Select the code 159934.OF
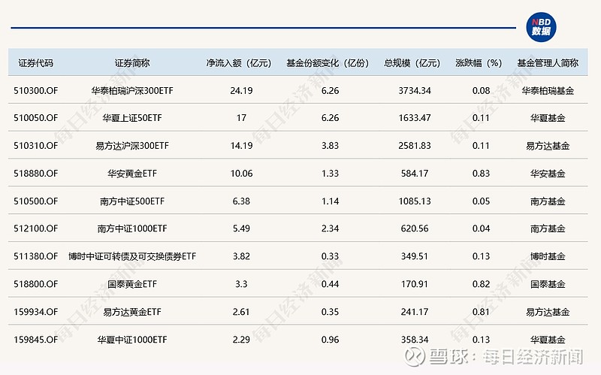601x375 pixels. point(35,312)
